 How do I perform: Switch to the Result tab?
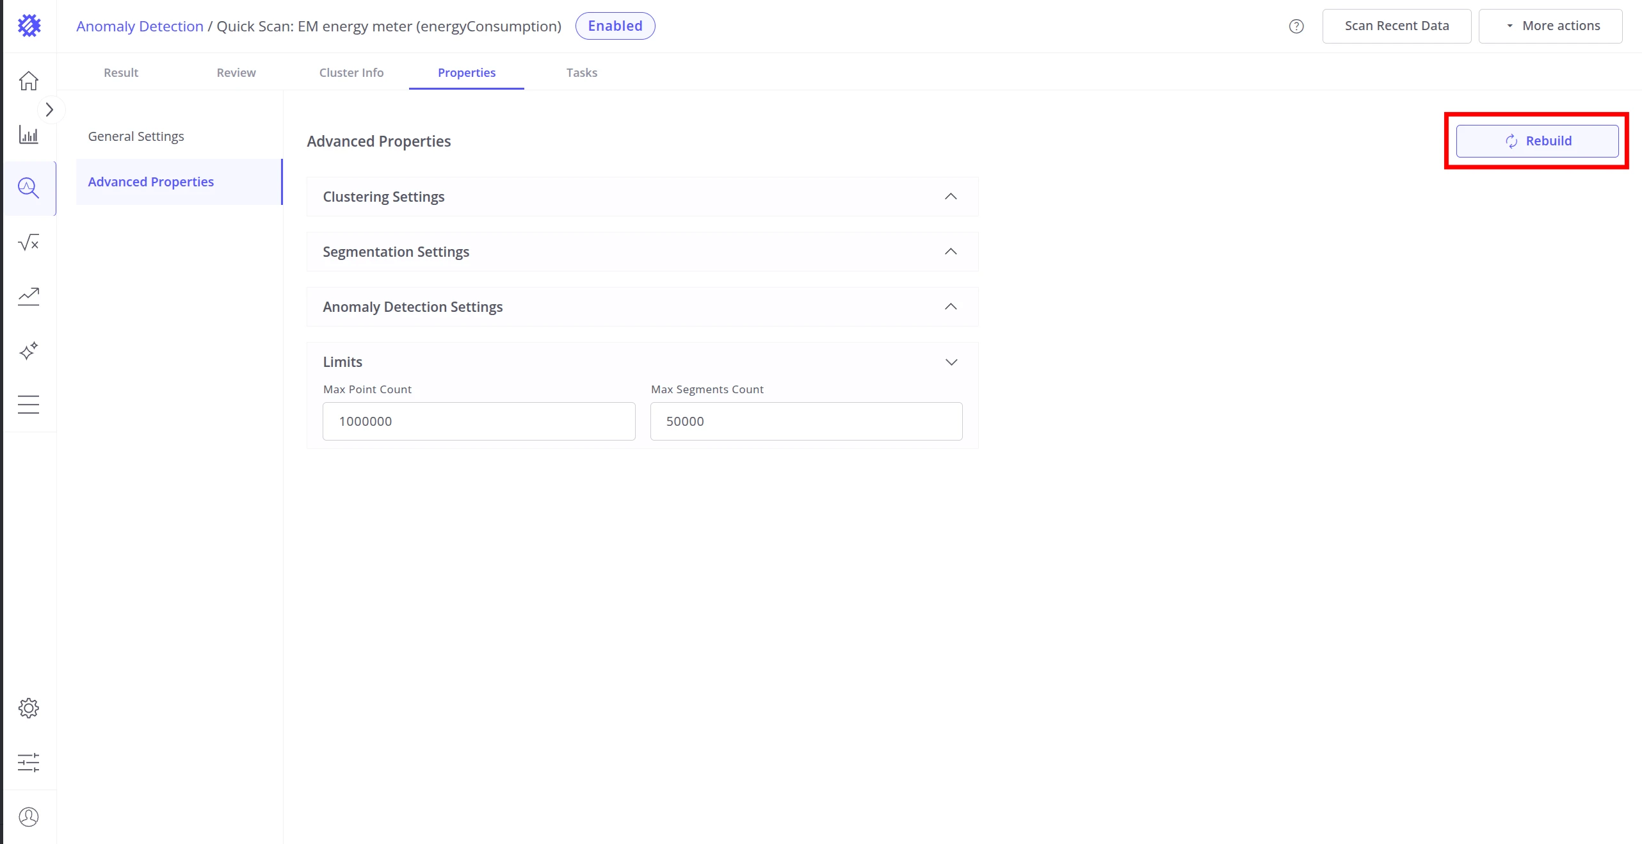pyautogui.click(x=121, y=72)
